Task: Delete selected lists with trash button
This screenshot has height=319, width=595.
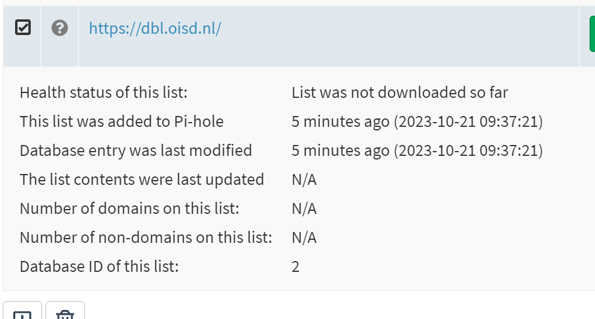Action: click(65, 314)
